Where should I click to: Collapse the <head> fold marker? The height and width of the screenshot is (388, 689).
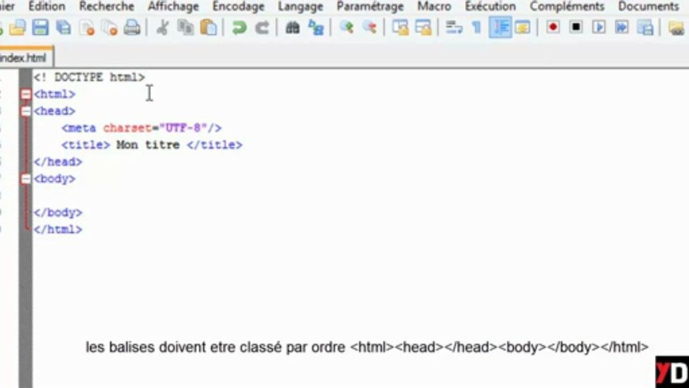pyautogui.click(x=26, y=112)
